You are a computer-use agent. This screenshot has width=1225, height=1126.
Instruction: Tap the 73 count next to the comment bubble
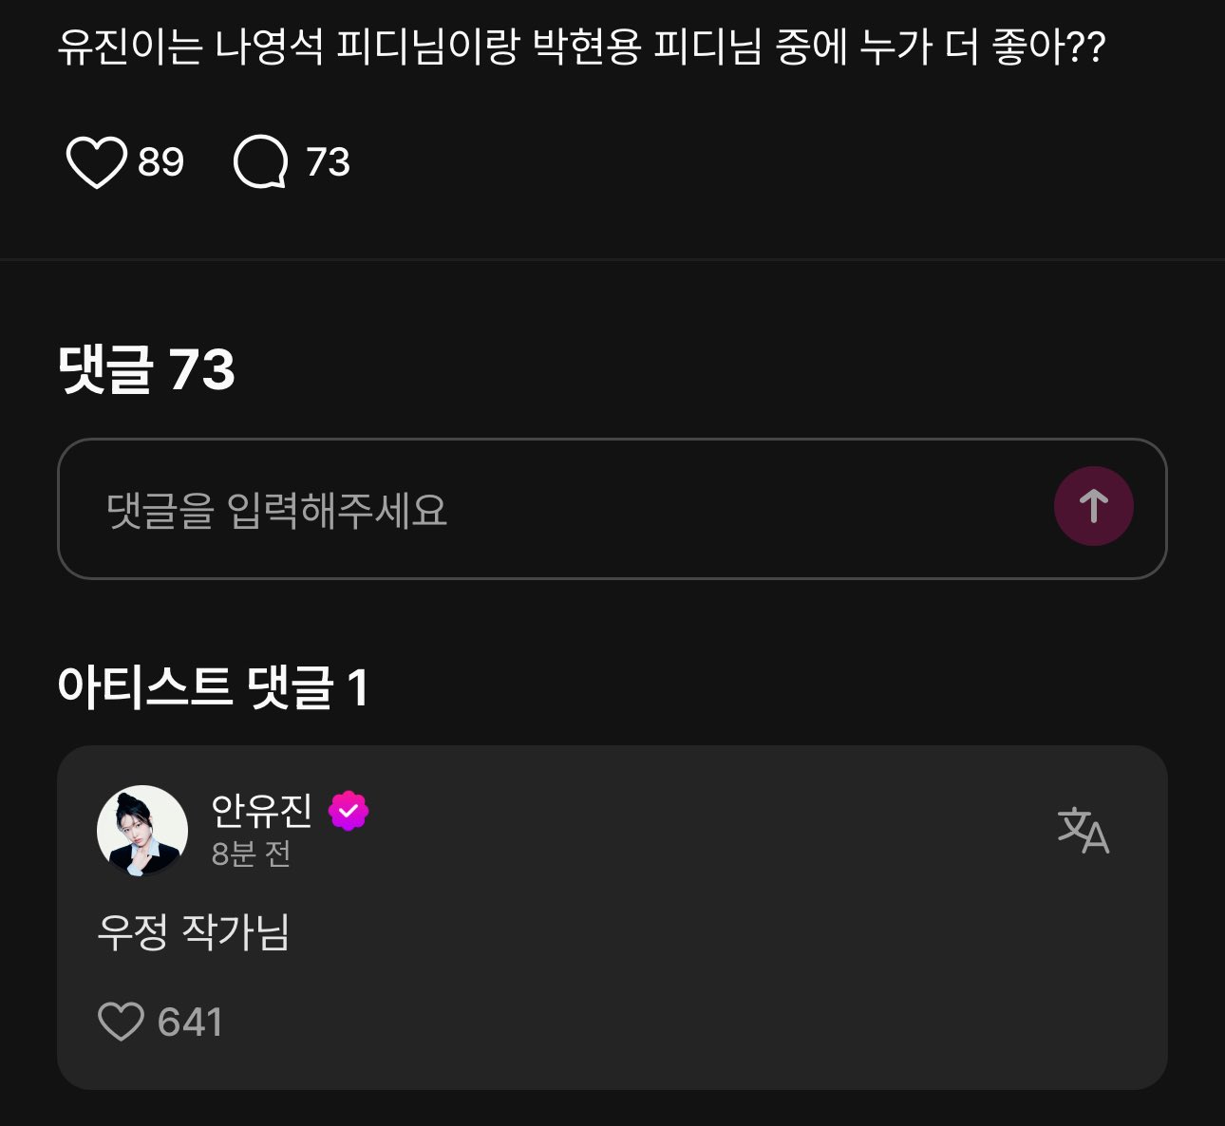(x=328, y=162)
